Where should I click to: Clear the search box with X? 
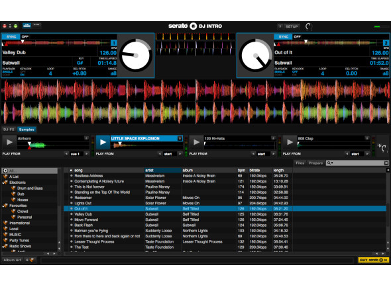386,163
